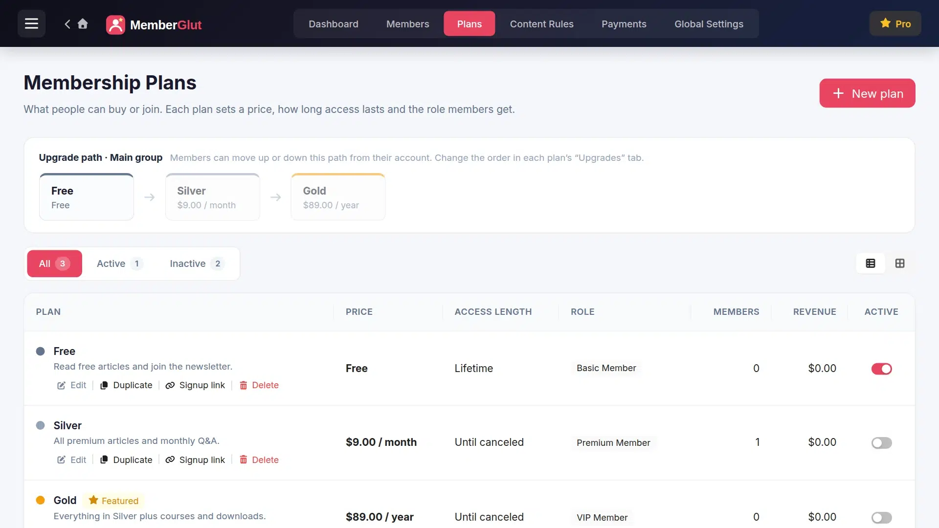
Task: Click the Free plan color dot
Action: (x=41, y=352)
